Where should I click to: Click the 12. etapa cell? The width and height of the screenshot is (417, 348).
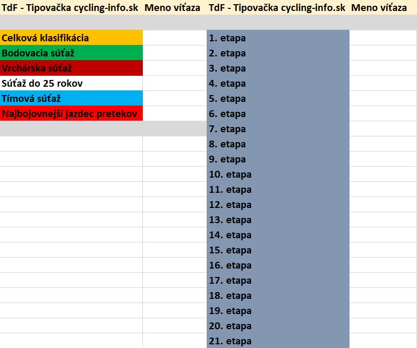click(278, 205)
